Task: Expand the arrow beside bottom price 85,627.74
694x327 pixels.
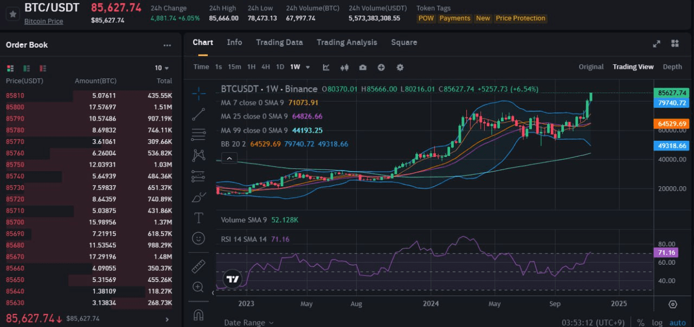Action: [x=166, y=319]
